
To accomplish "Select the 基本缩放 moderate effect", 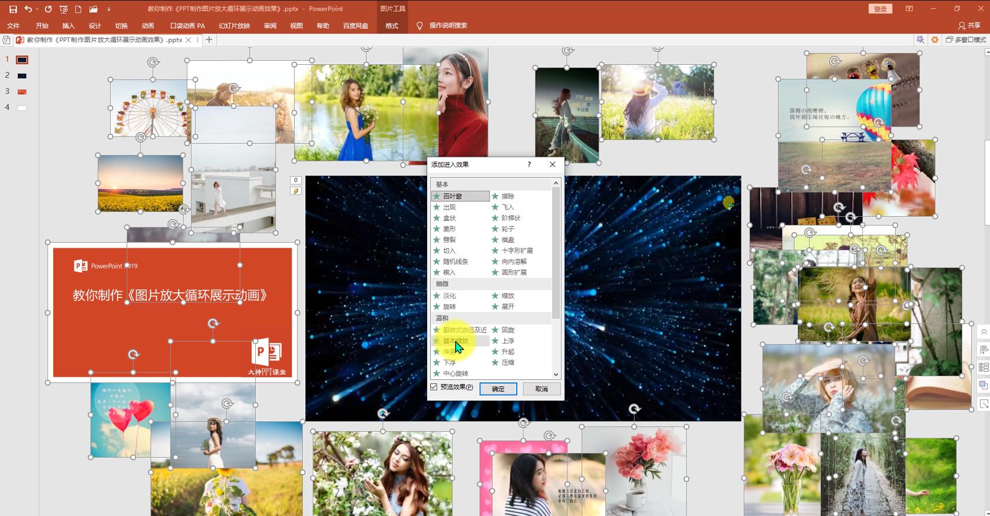I will coord(460,341).
